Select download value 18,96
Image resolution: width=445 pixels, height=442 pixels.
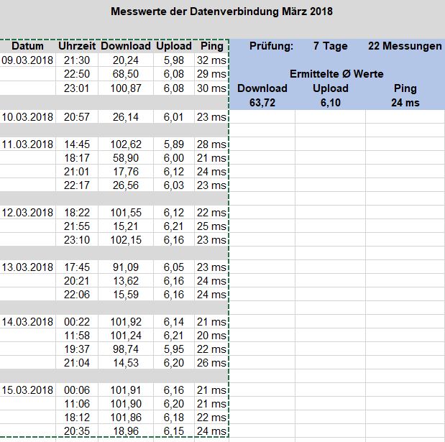pos(126,431)
